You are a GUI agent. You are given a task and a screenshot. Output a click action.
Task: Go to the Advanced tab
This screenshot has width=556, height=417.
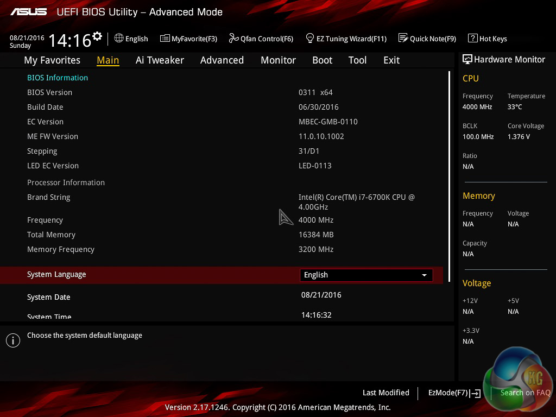(x=222, y=60)
